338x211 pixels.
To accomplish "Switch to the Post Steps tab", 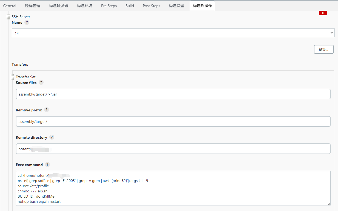I will pos(151,6).
